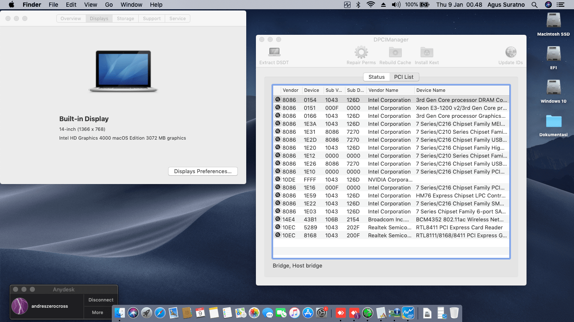Click the 'Built-in Display' heading

point(84,119)
